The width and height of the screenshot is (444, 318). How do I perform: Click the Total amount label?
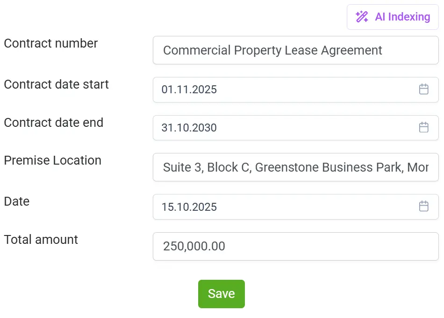point(41,240)
